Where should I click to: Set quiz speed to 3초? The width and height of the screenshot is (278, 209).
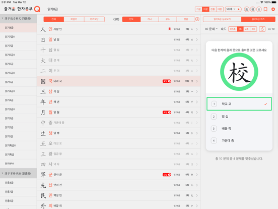253,29
